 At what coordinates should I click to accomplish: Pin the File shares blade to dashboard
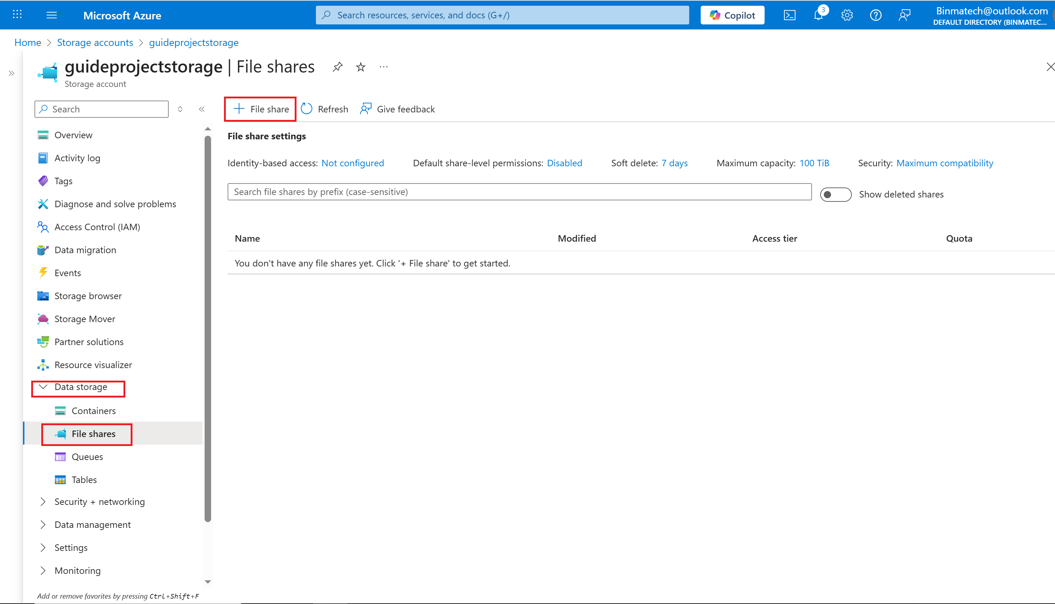[337, 67]
